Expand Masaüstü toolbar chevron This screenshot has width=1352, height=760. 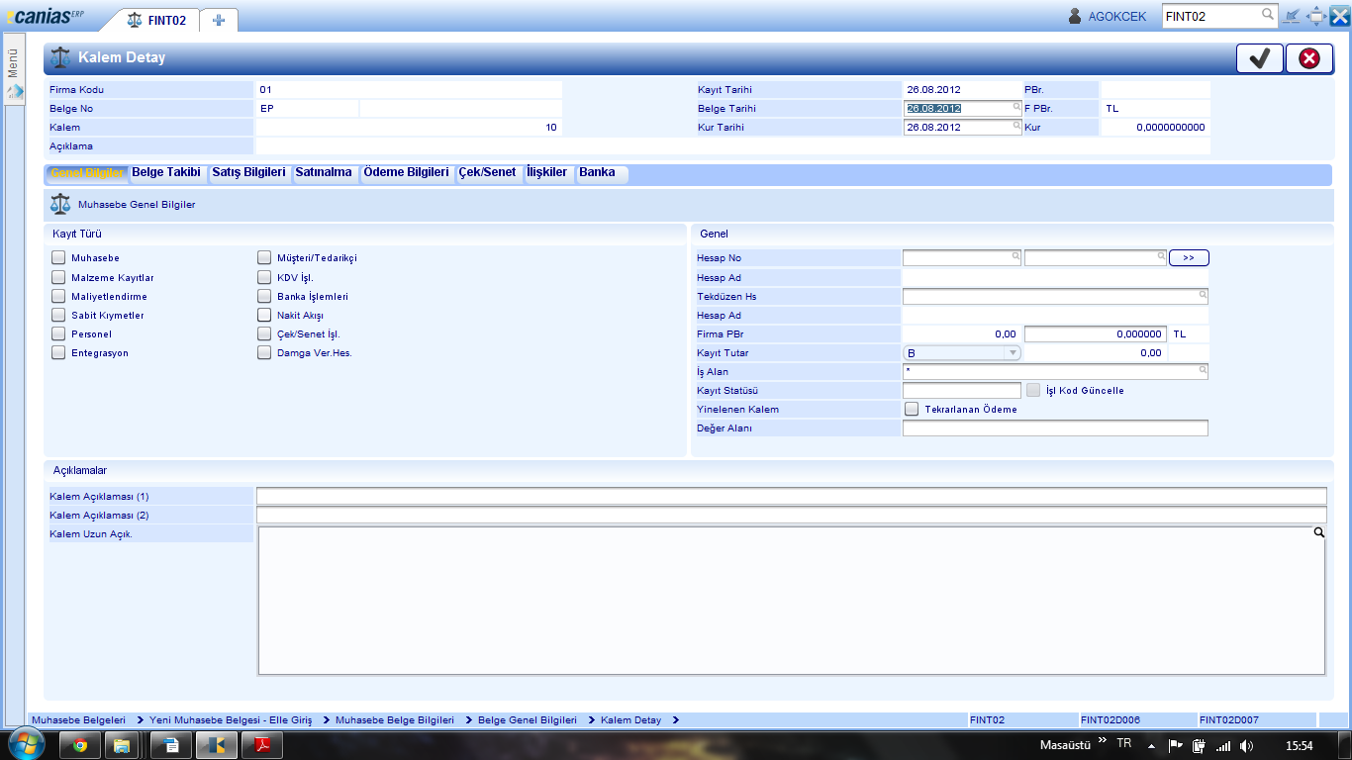(1103, 741)
